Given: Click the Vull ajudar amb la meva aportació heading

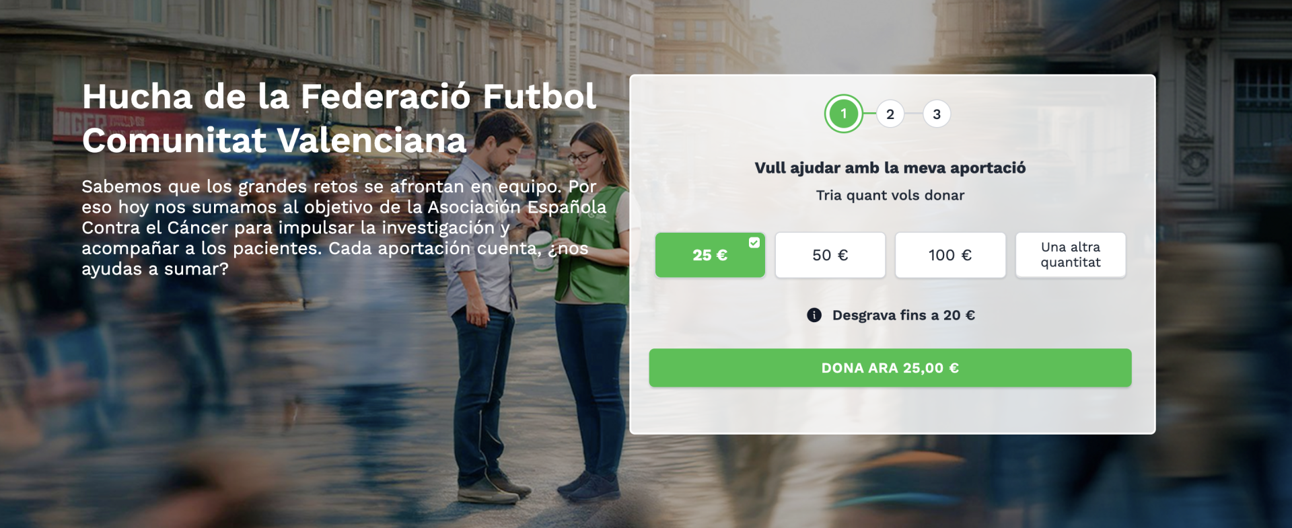Looking at the screenshot, I should pyautogui.click(x=890, y=168).
